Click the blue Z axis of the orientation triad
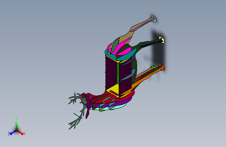226x147 pixels. 13,132
